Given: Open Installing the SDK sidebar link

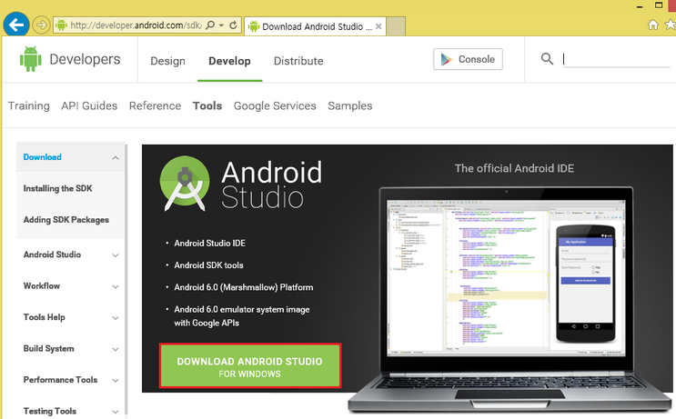Looking at the screenshot, I should (x=57, y=189).
